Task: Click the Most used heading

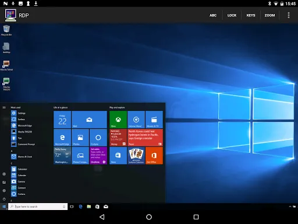Action: coord(16,107)
